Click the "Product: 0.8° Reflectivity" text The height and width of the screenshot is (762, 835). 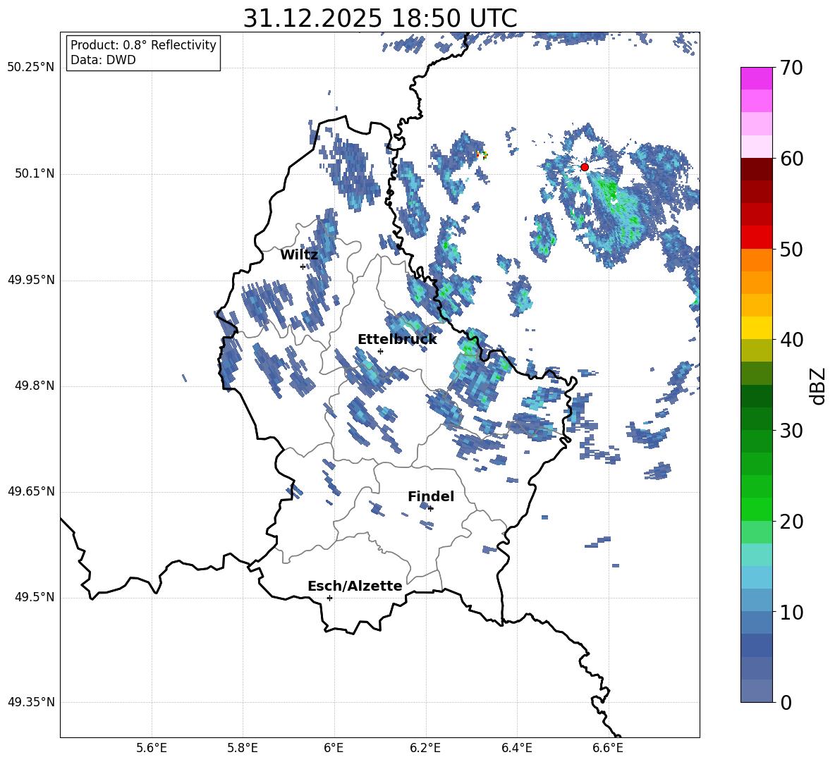tap(143, 44)
